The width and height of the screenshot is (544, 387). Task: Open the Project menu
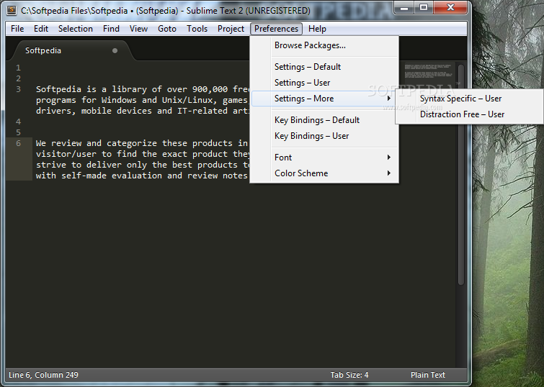click(x=231, y=29)
